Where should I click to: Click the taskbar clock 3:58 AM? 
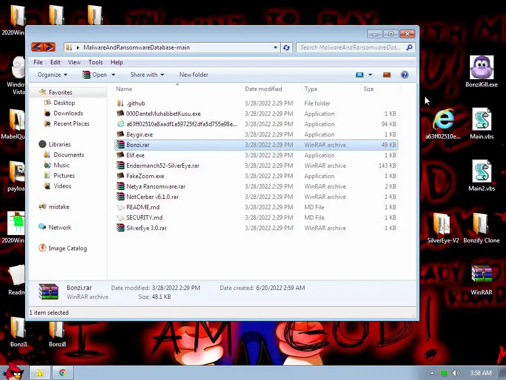click(480, 373)
